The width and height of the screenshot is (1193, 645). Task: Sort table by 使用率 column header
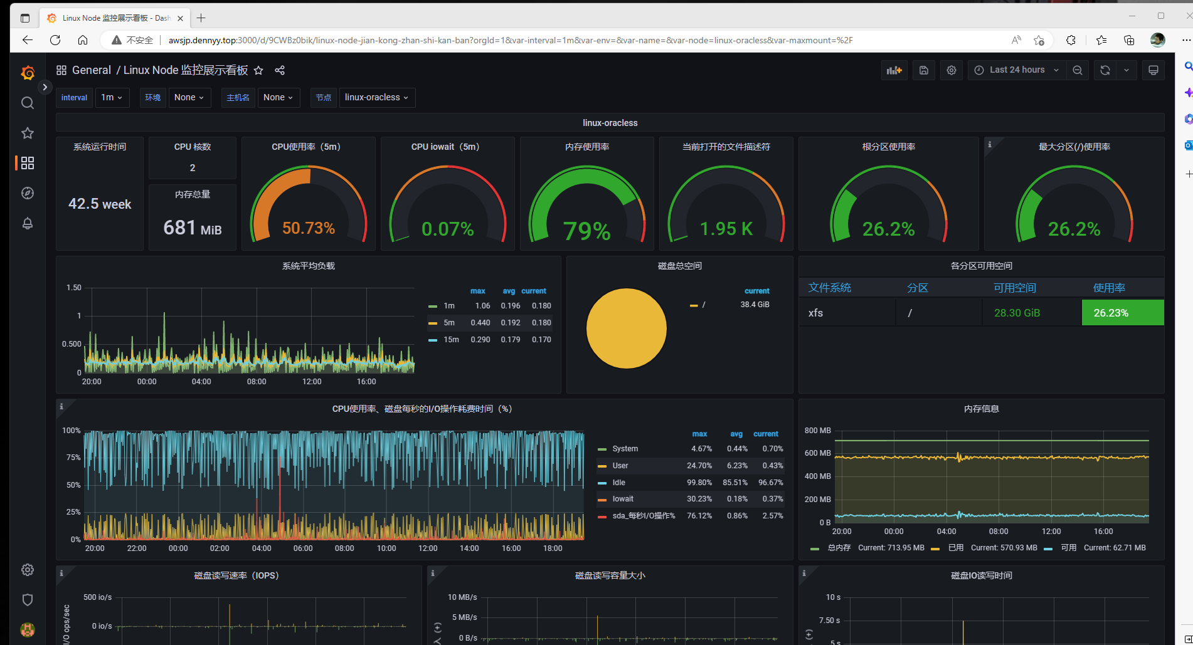tap(1109, 288)
